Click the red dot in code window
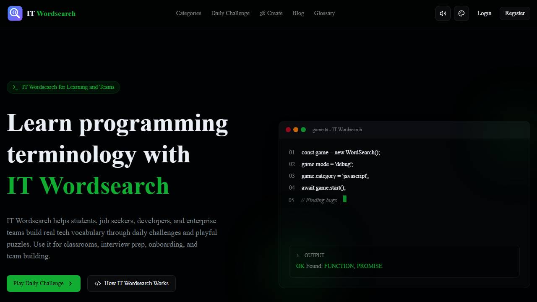 [288, 130]
